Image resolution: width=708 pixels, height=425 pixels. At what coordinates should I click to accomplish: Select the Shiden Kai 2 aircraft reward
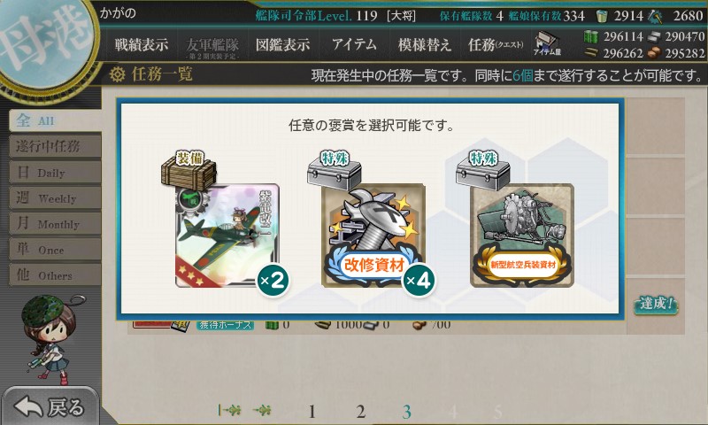point(227,236)
